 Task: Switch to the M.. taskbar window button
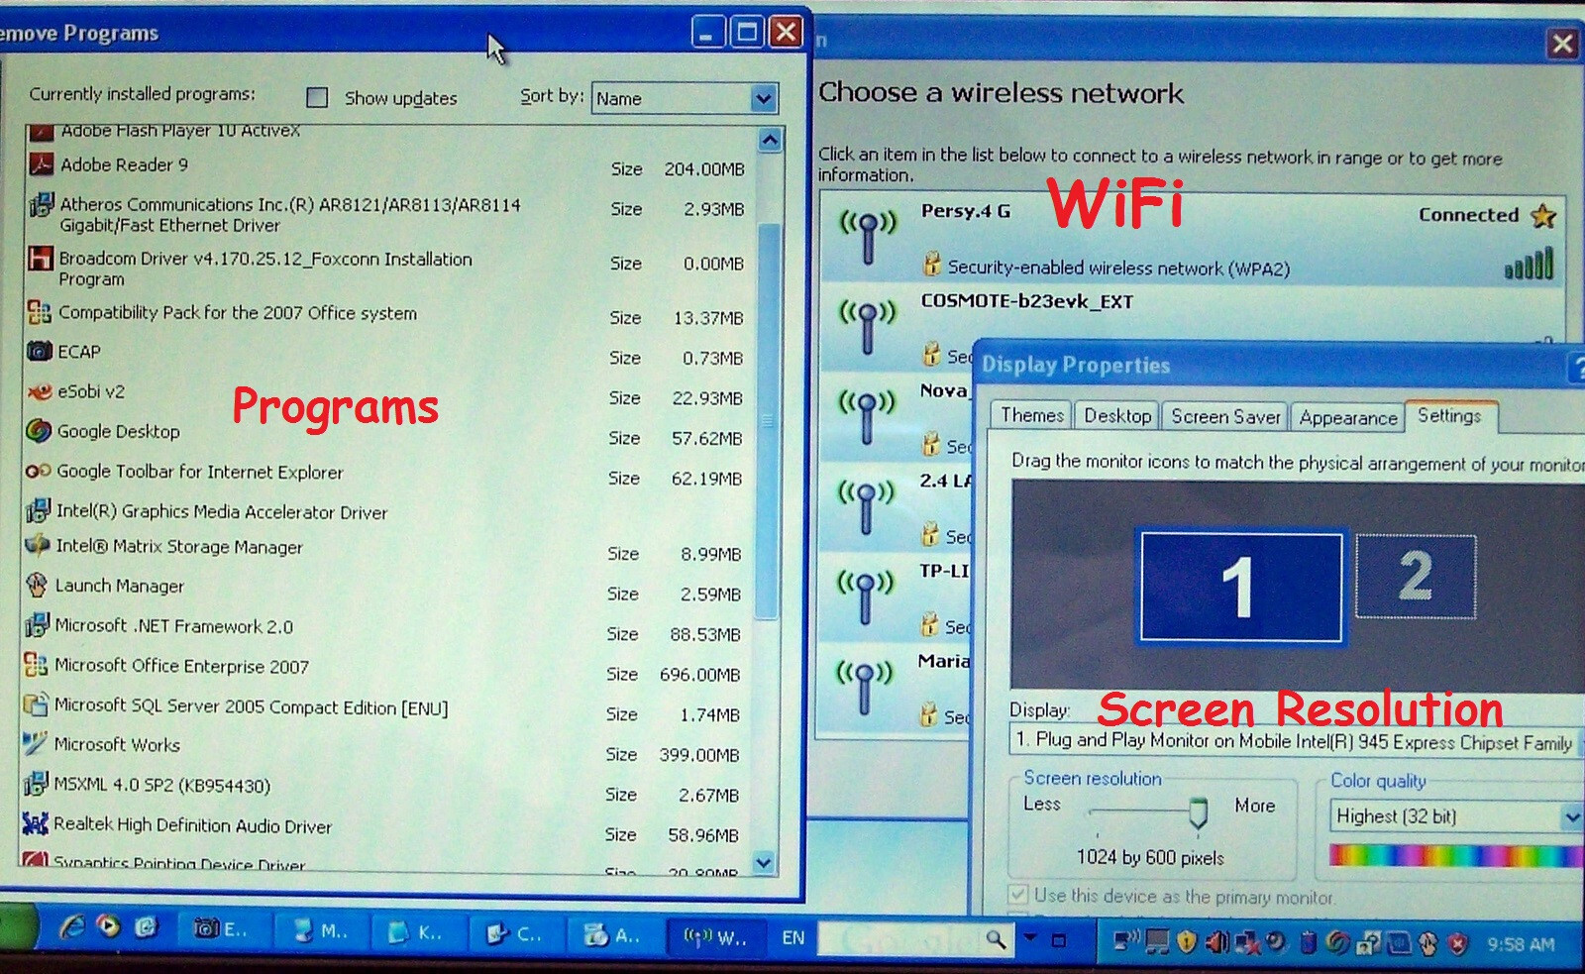point(322,932)
